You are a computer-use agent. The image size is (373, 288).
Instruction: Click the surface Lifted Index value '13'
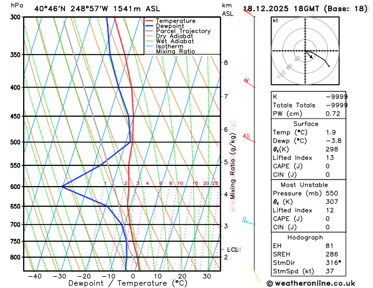(x=330, y=158)
